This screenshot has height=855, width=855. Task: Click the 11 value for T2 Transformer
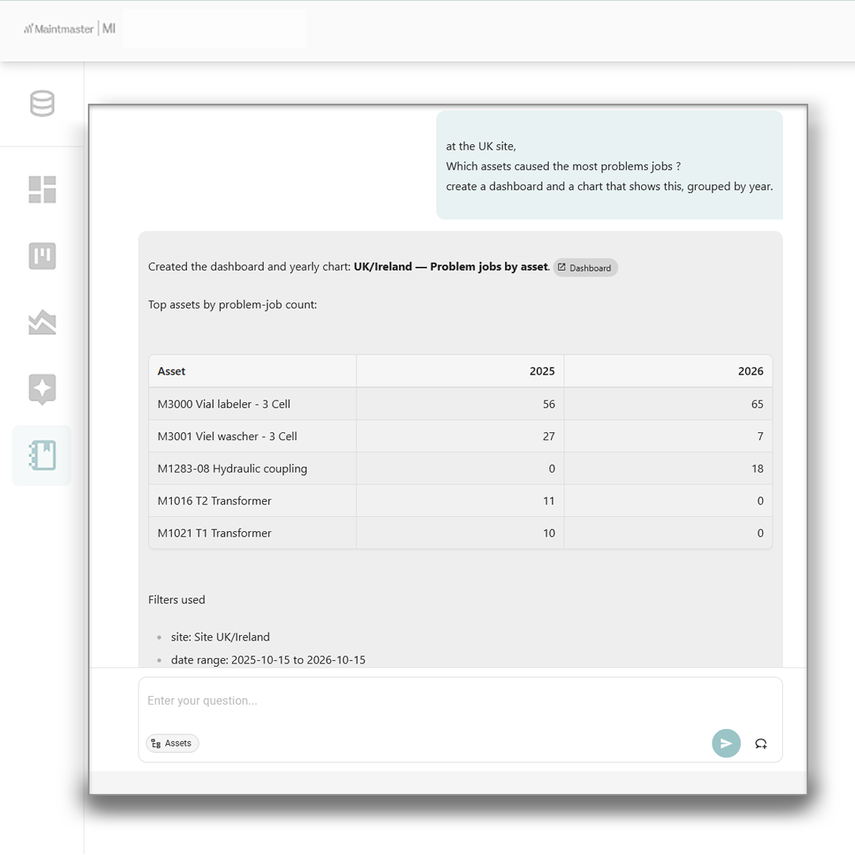(x=549, y=500)
